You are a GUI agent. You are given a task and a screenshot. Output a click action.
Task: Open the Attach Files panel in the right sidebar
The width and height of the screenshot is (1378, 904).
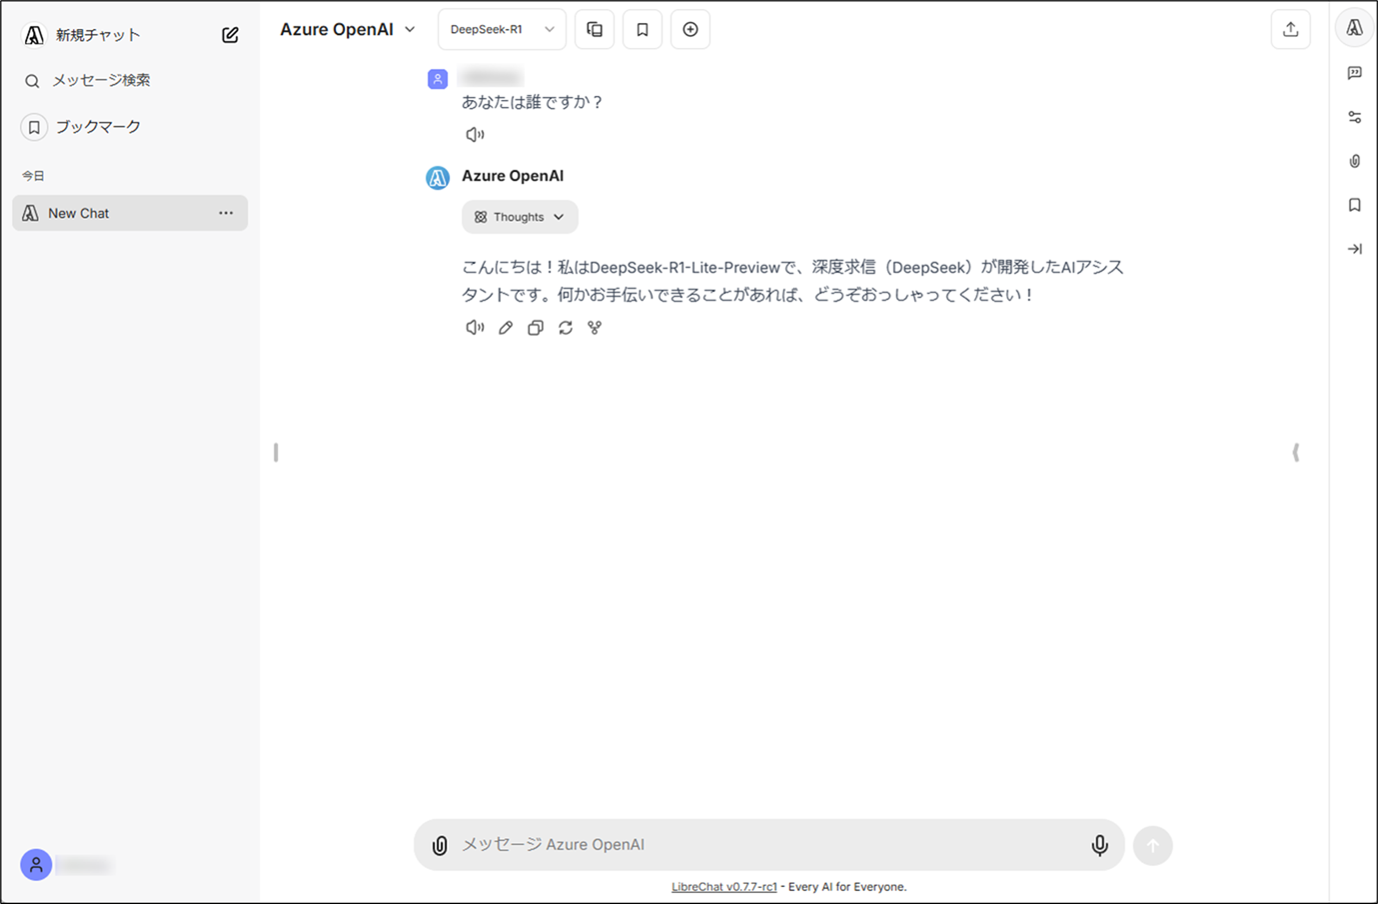tap(1354, 161)
